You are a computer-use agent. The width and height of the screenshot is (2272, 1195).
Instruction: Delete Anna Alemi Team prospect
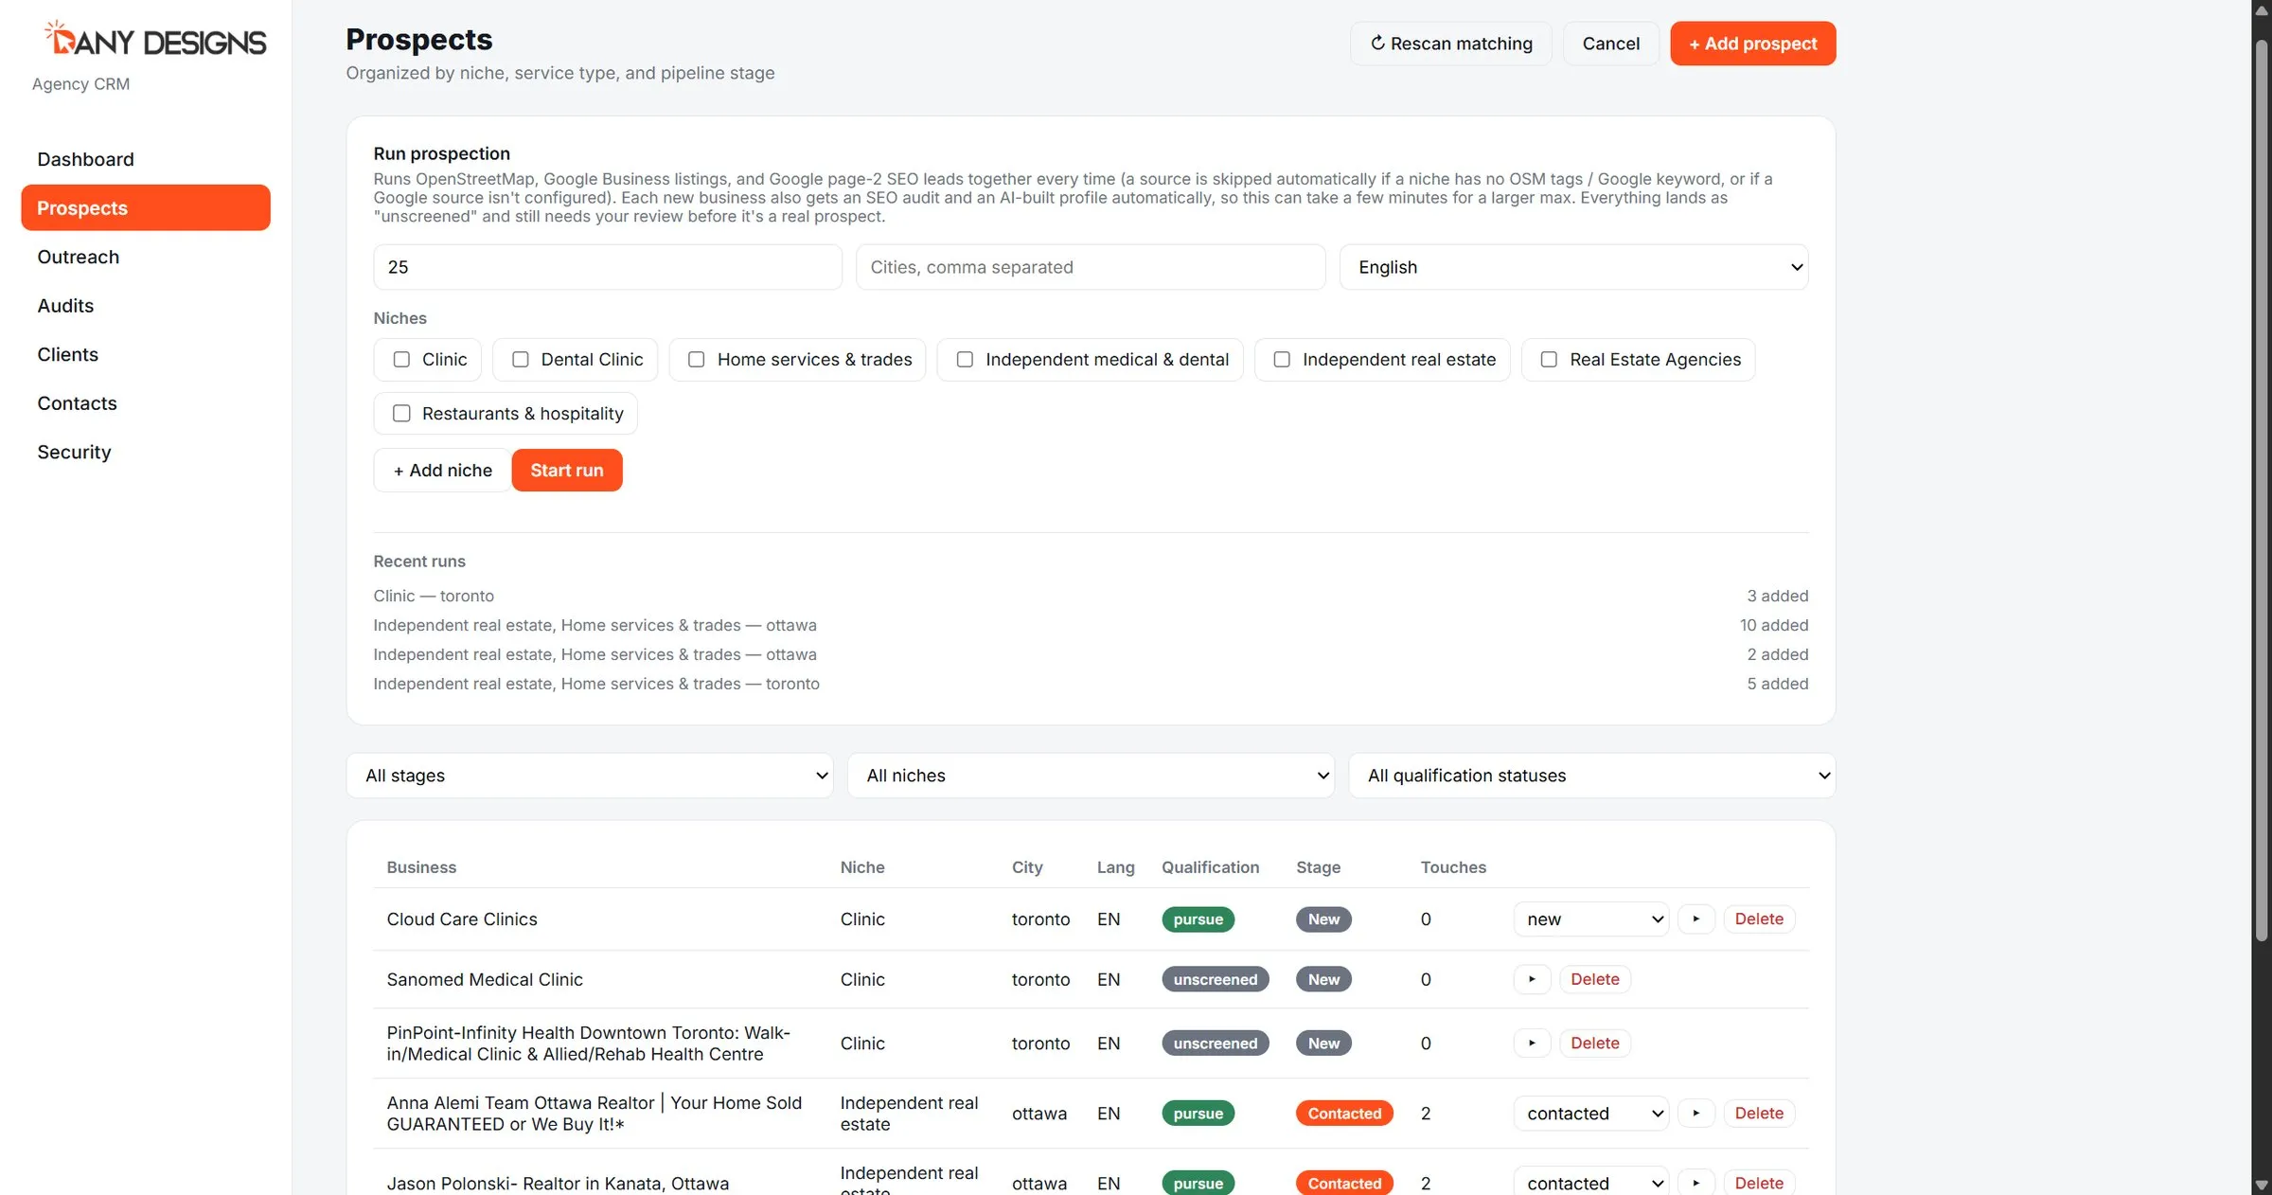(x=1758, y=1113)
